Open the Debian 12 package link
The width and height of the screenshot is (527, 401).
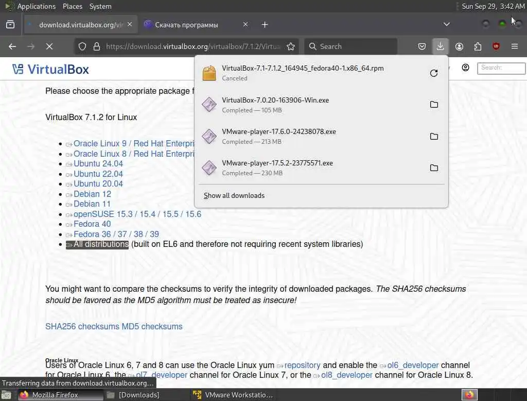click(x=92, y=194)
